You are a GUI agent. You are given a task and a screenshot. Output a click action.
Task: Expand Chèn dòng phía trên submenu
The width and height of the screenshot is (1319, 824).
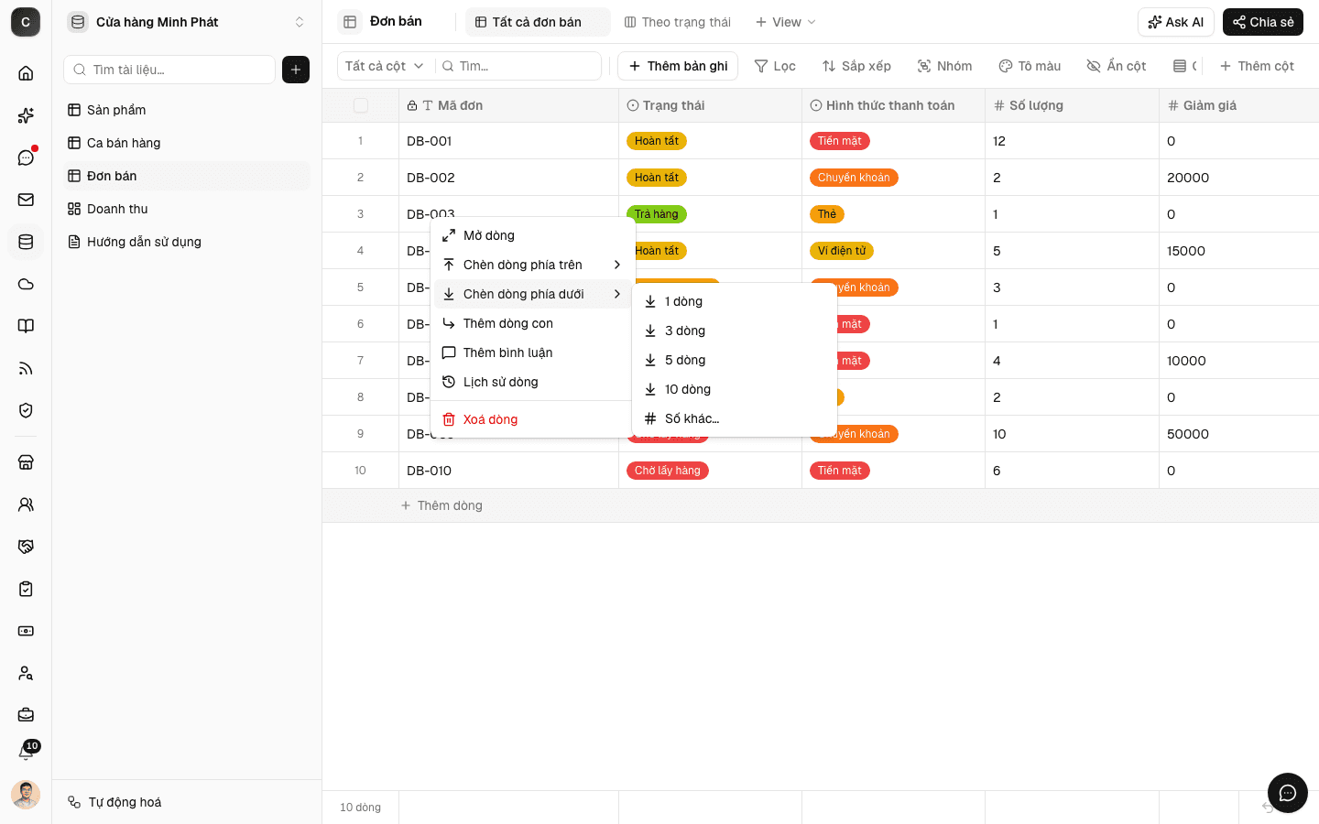click(532, 265)
